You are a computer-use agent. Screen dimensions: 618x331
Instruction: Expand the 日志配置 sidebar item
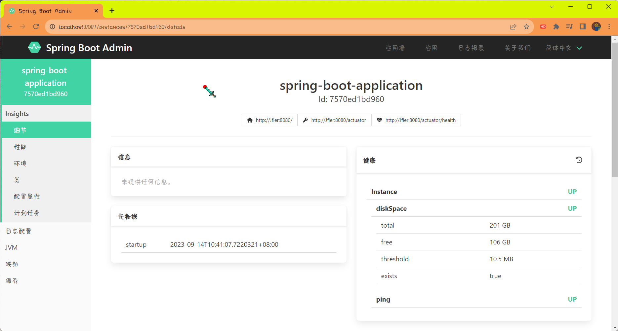46,231
